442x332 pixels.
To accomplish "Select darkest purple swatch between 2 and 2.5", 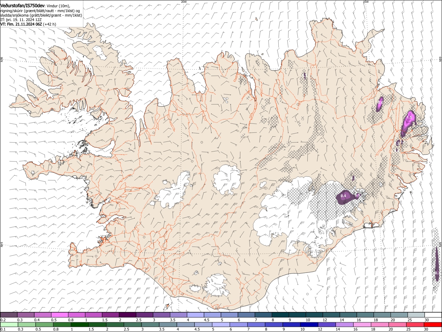I will click(127, 315).
